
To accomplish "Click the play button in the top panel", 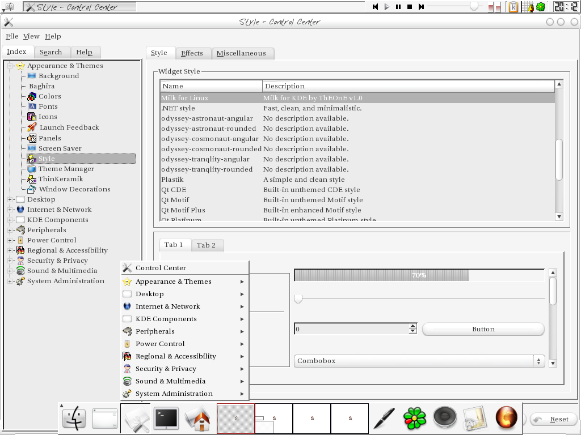I will [x=387, y=7].
